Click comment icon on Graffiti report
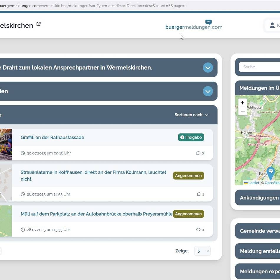The width and height of the screenshot is (280, 280). [x=198, y=153]
